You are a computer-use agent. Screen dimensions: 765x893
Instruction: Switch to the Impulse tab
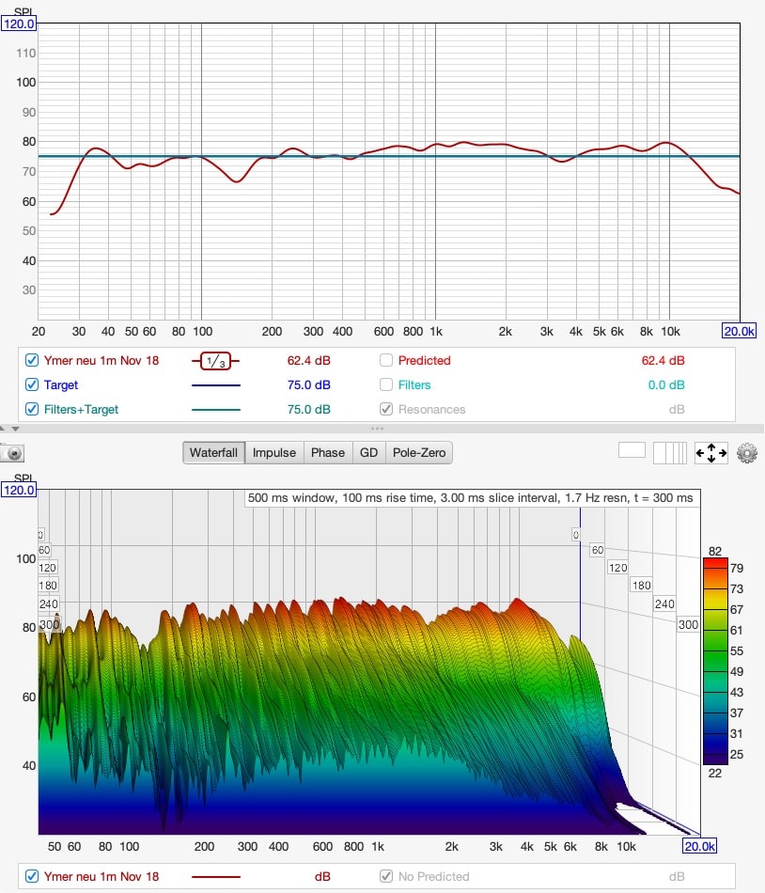click(273, 452)
